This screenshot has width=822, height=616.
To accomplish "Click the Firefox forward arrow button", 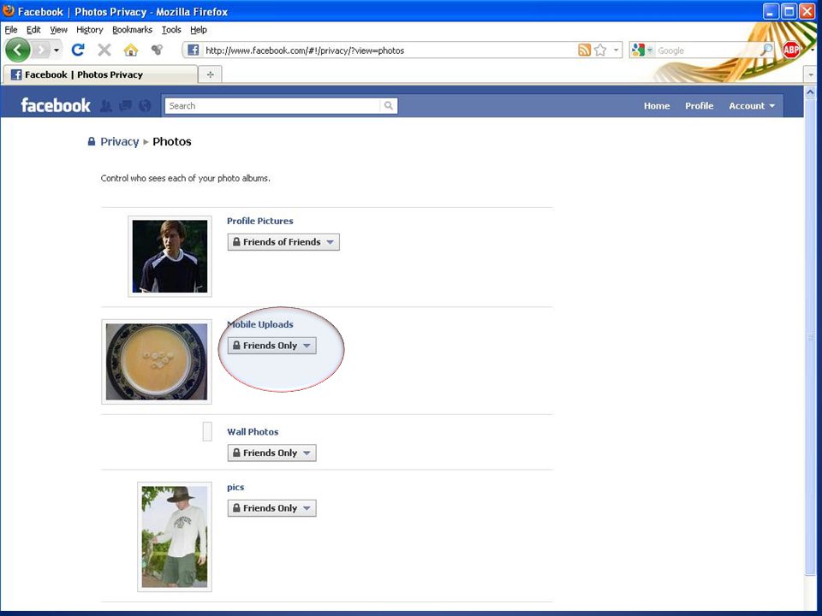I will [41, 50].
